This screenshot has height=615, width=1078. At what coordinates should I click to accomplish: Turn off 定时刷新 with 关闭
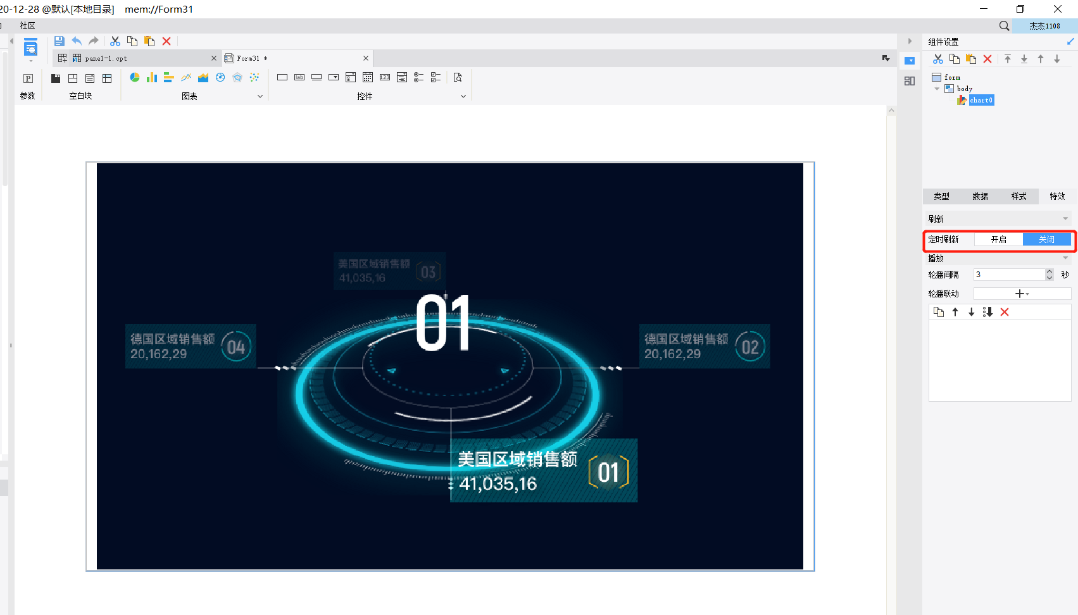(x=1047, y=239)
